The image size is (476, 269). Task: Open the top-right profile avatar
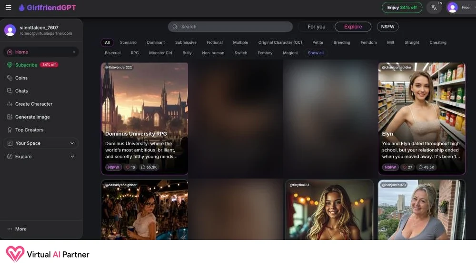(x=452, y=8)
